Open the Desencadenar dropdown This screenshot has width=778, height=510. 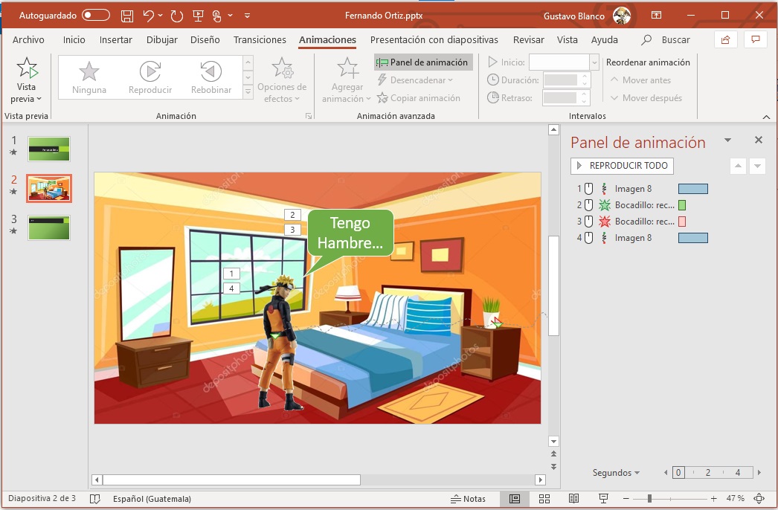415,80
